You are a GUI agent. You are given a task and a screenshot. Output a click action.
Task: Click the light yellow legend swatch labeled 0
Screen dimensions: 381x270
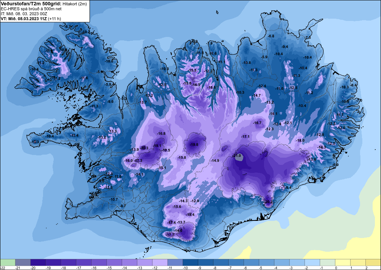[x=343, y=262]
